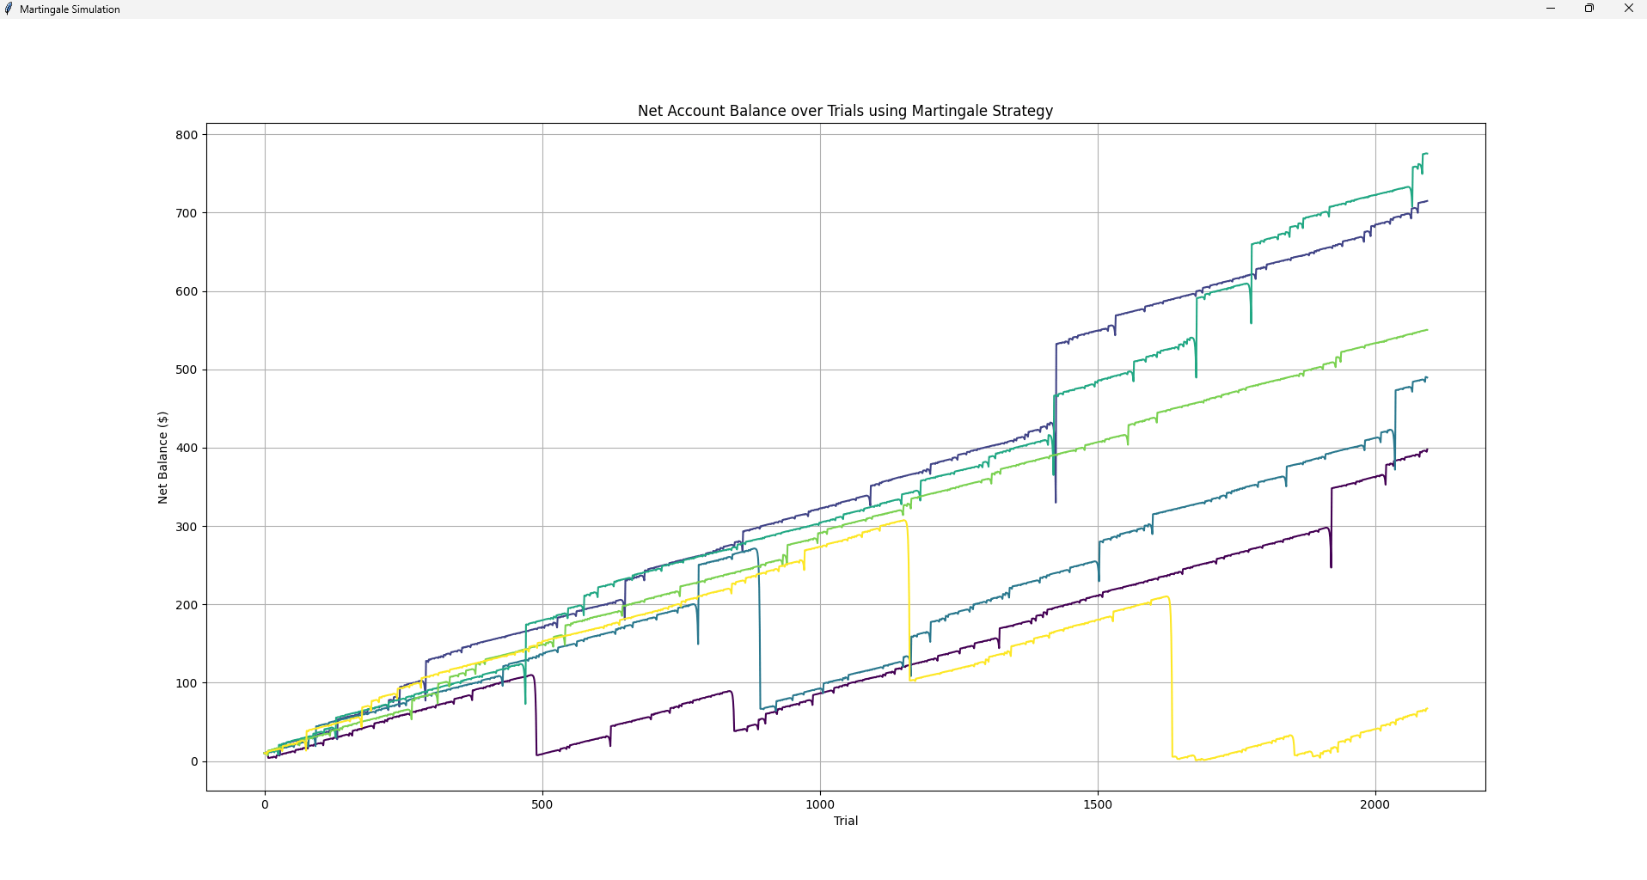Screen dimensions: 1647x880
Task: Click the teal-green line's peak near 775
Action: [x=1426, y=154]
